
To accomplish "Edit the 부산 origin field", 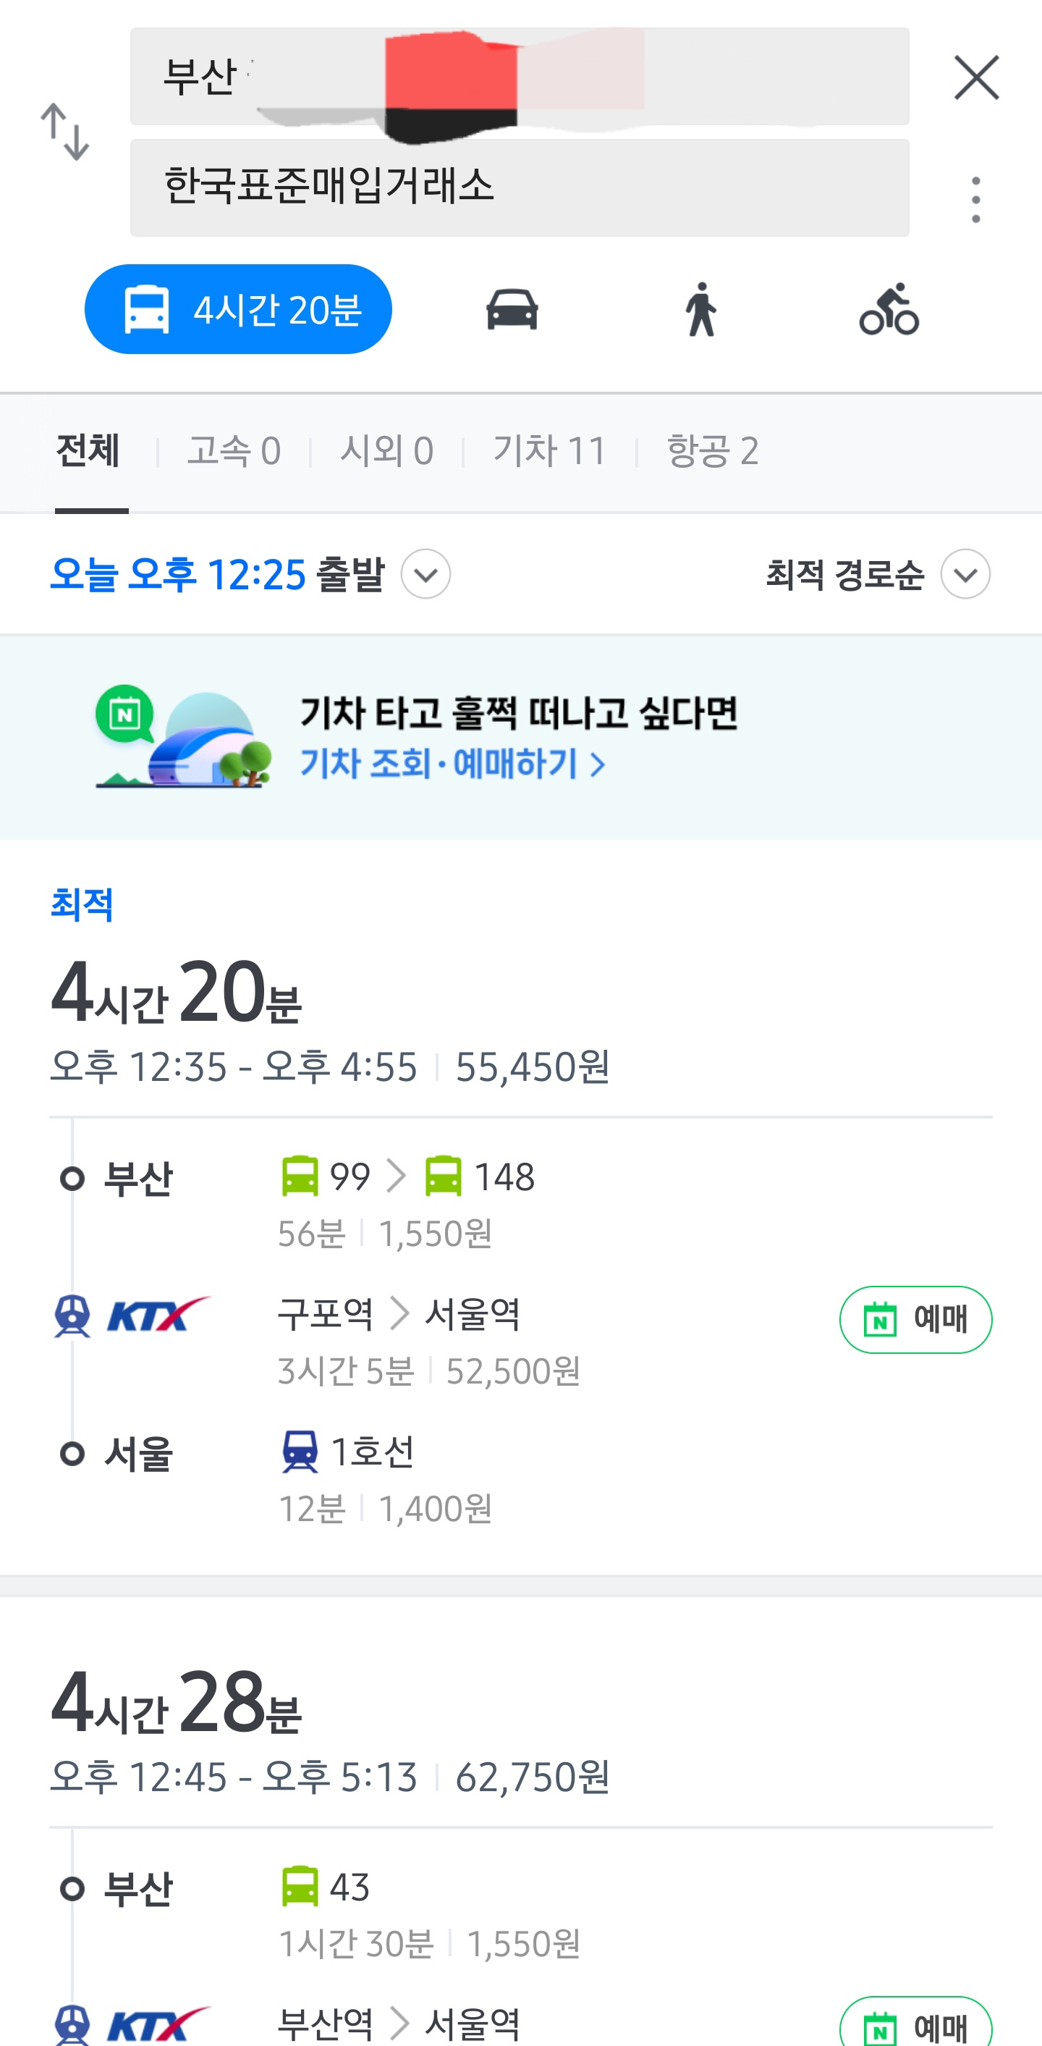I will [519, 76].
